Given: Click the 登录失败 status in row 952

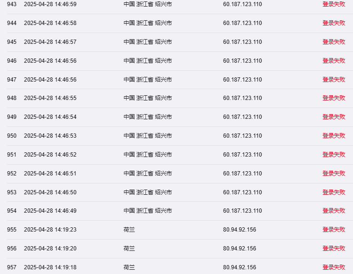Looking at the screenshot, I should [x=334, y=173].
